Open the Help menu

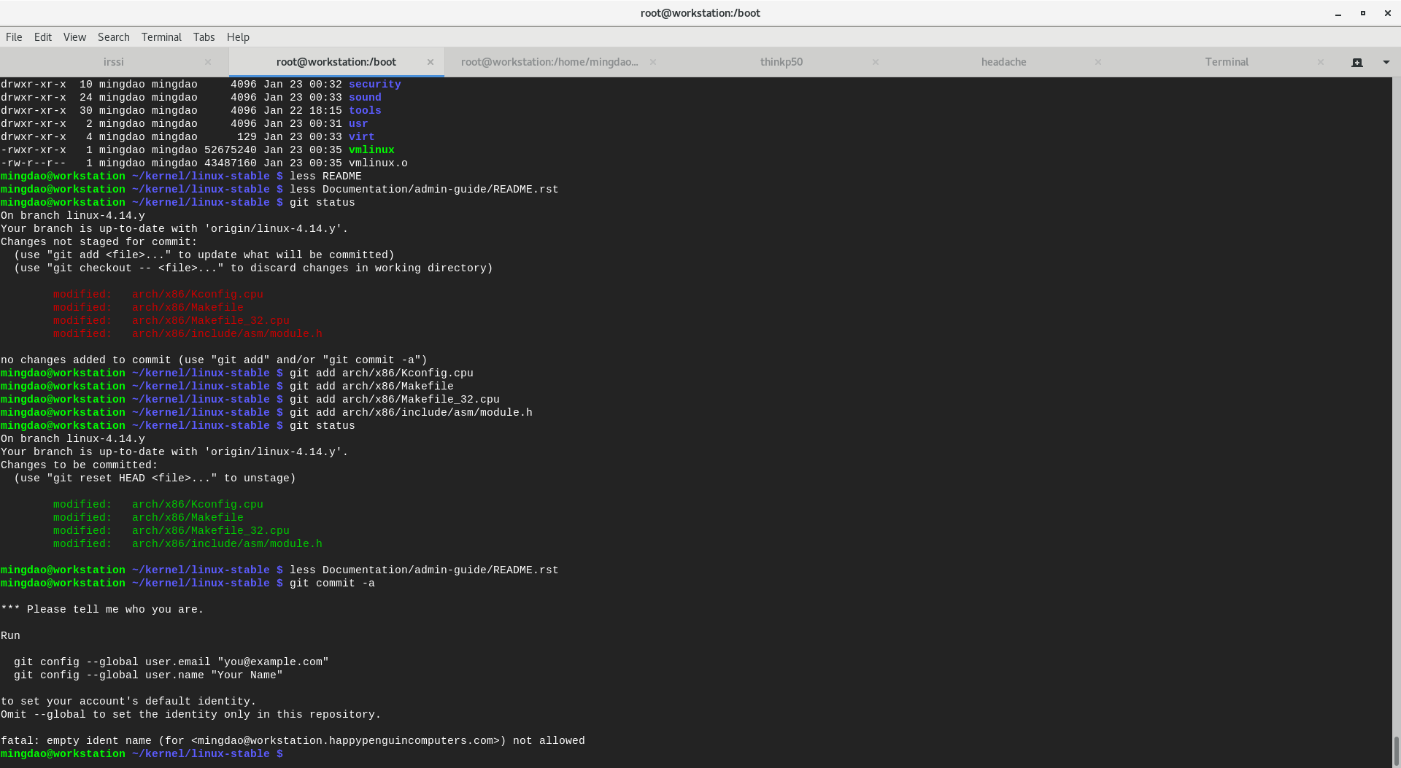click(238, 37)
